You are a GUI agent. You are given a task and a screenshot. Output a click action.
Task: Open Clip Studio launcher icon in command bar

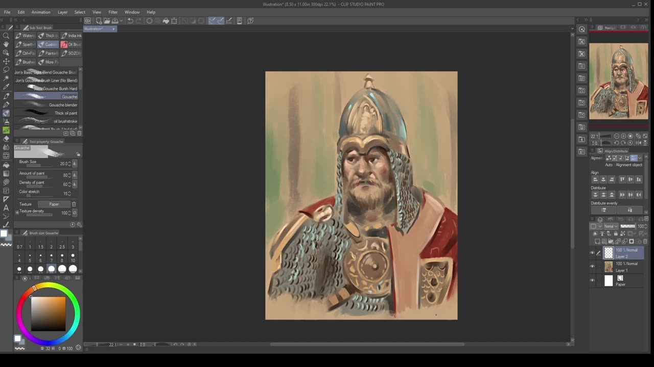click(88, 21)
